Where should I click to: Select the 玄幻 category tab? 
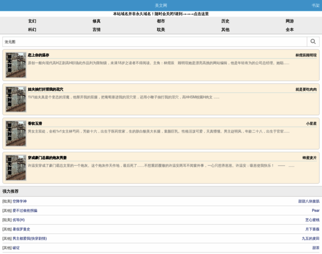tap(32, 21)
